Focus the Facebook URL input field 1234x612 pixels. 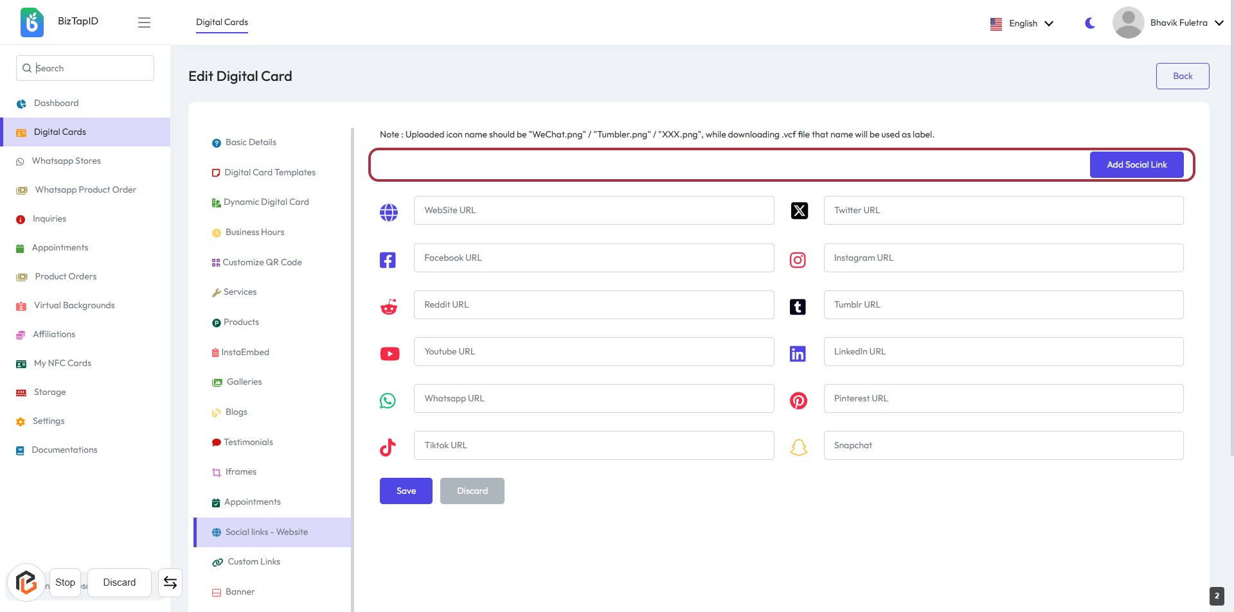[593, 258]
